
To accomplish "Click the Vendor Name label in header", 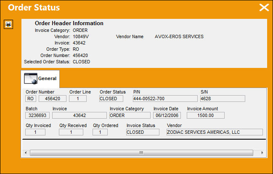I will (x=130, y=36).
